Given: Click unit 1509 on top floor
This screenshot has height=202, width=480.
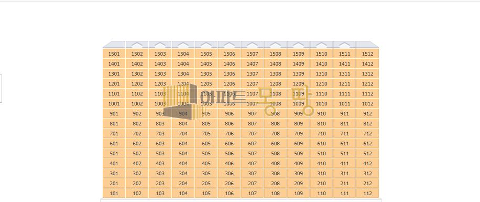Looking at the screenshot, I should (299, 54).
